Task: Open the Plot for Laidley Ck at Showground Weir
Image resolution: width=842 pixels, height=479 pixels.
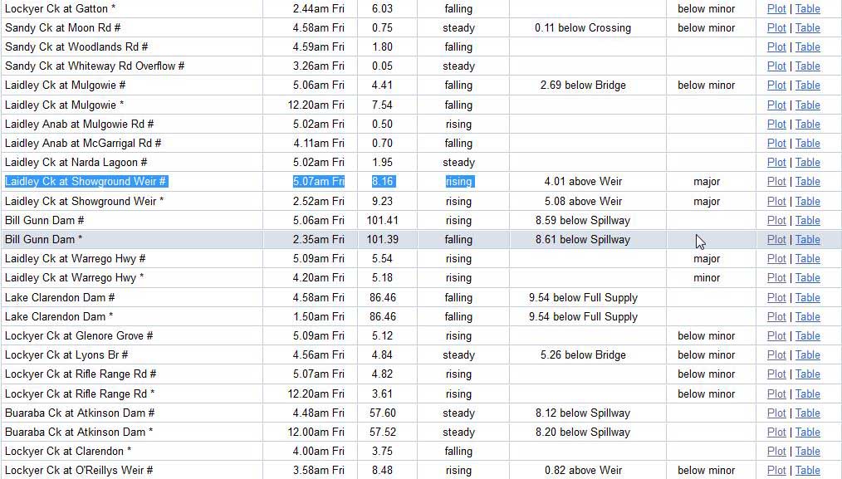Action: coord(776,181)
